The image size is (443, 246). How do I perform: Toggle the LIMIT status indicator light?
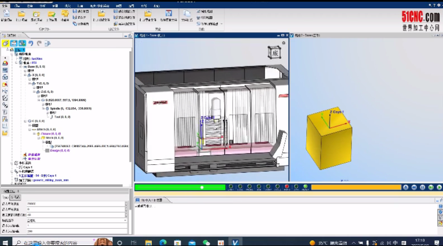[230, 187]
